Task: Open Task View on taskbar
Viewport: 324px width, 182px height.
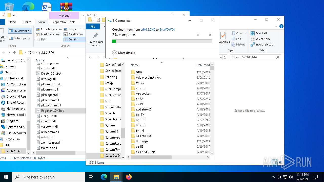Action: click(91, 177)
